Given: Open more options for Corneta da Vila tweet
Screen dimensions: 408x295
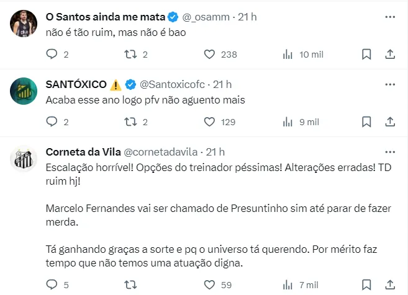Looking at the screenshot, I should click(x=390, y=152).
